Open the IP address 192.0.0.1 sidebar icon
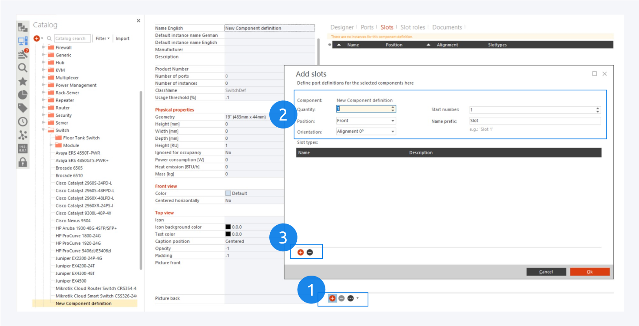Viewport: 639px width, 326px height. (23, 149)
